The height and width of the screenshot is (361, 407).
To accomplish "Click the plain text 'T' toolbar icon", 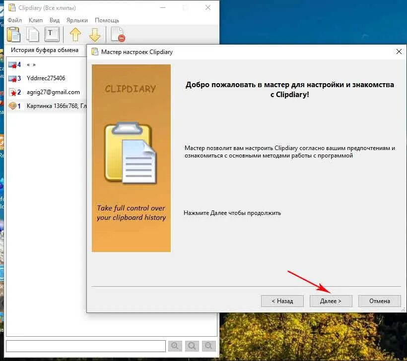I will pos(52,34).
